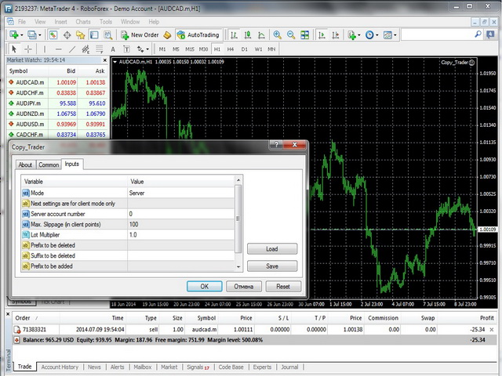Edit Lot Multiplier value field
502x376 pixels.
[x=181, y=235]
